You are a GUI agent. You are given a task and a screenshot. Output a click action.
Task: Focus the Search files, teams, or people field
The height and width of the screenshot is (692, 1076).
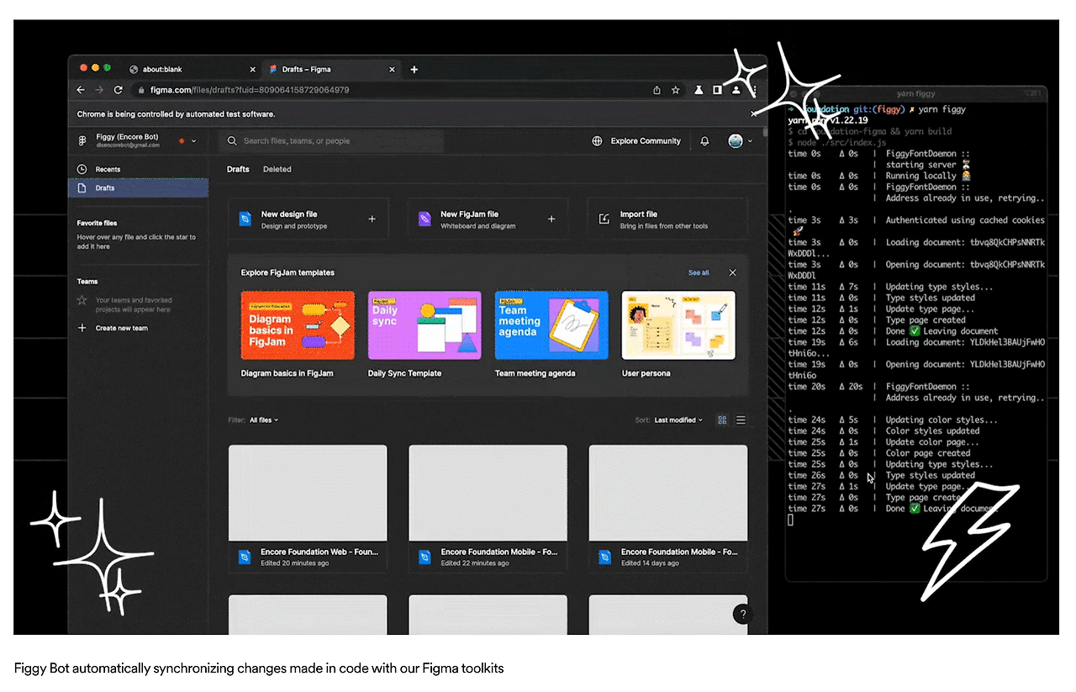tap(331, 141)
